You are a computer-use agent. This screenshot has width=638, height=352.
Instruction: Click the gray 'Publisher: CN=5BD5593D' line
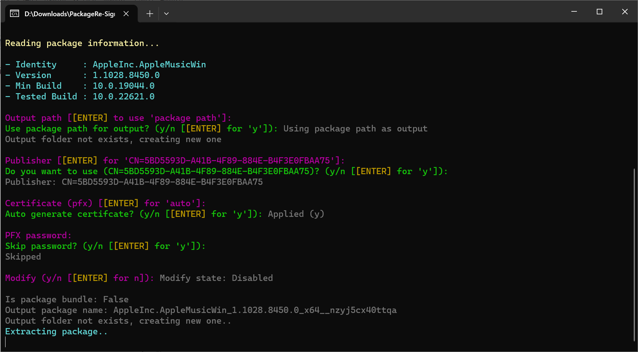tap(134, 182)
